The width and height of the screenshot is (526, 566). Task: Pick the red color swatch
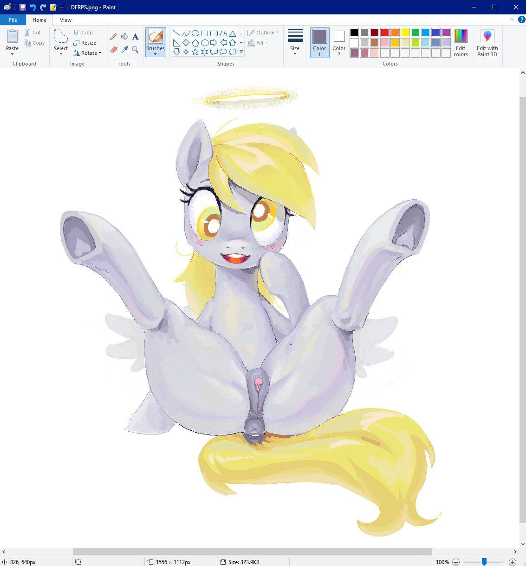point(385,33)
